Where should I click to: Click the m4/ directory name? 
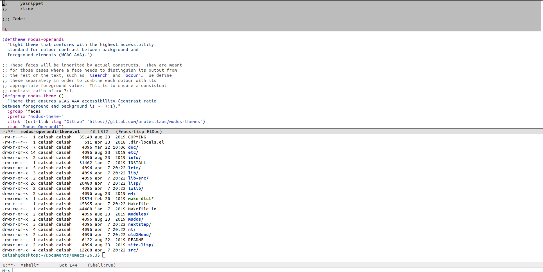coord(132,194)
